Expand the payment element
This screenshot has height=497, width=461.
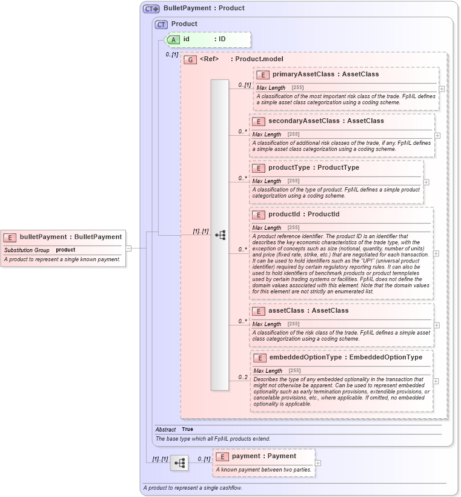(x=318, y=463)
